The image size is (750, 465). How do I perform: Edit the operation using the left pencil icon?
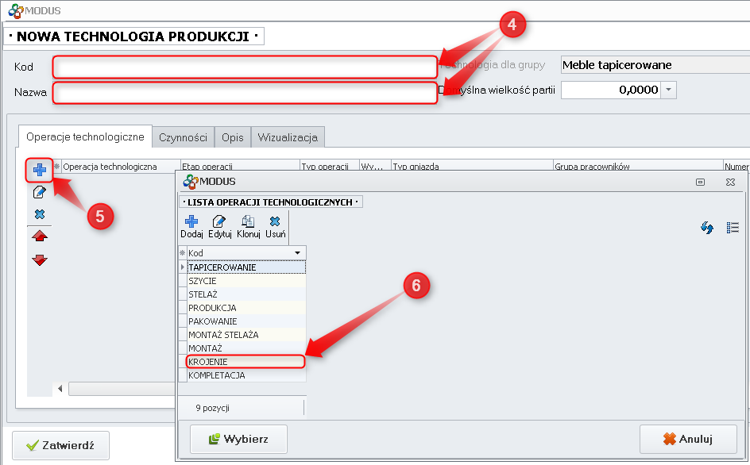point(39,192)
